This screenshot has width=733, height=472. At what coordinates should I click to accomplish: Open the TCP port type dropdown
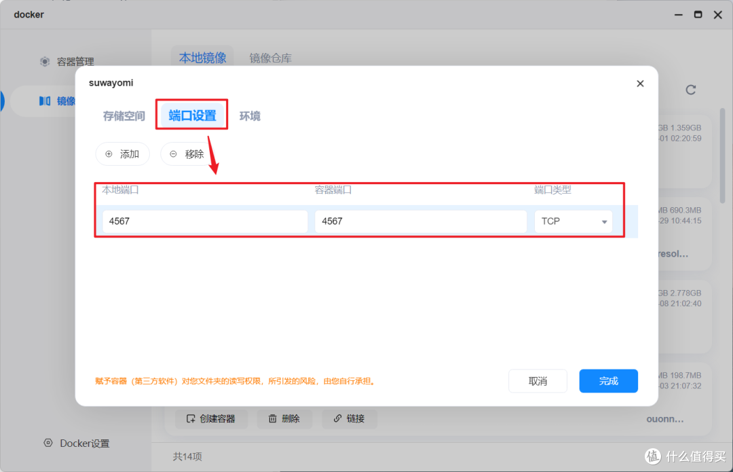pos(573,221)
